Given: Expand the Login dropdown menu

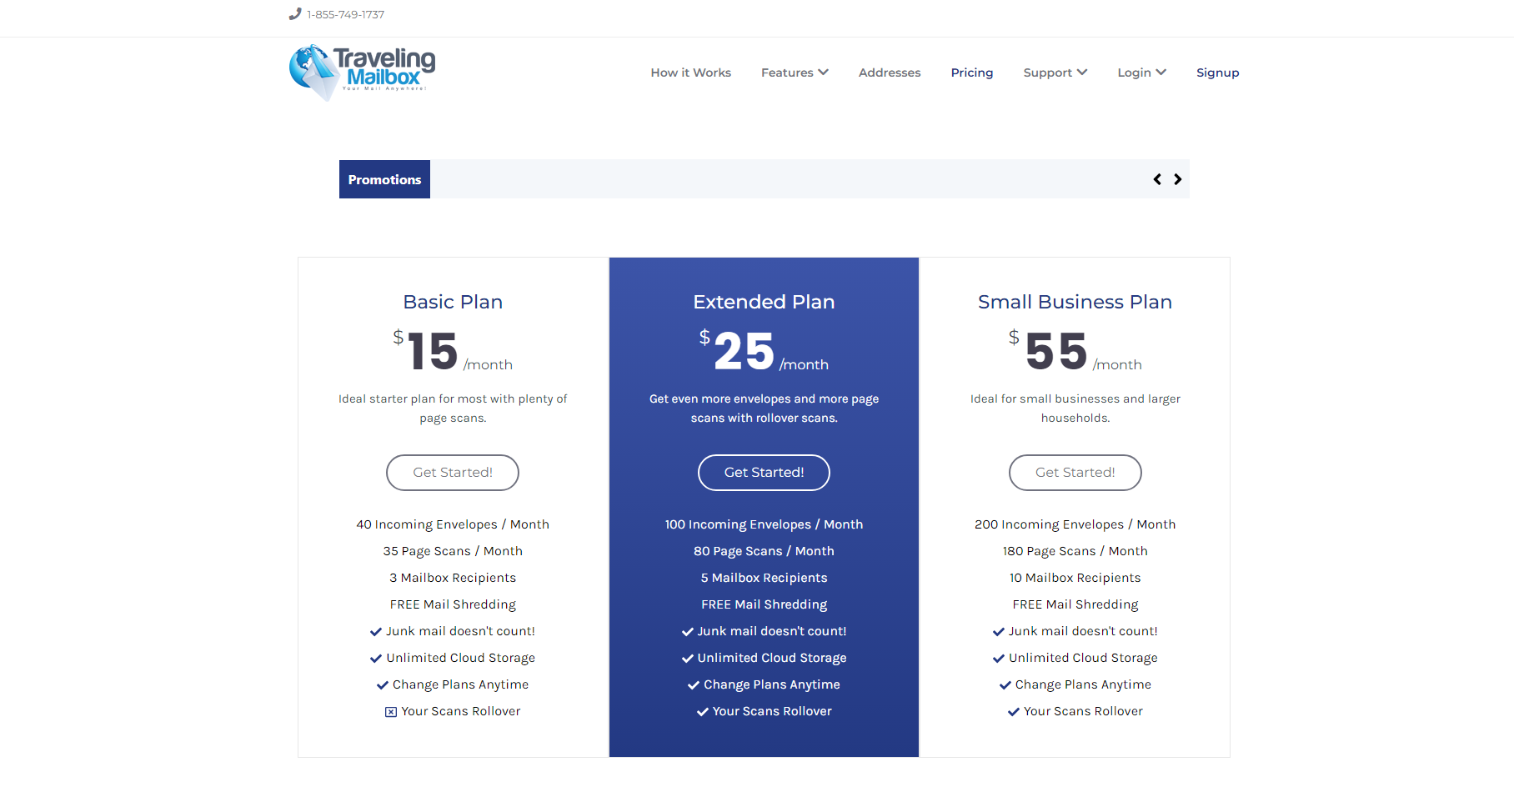Looking at the screenshot, I should tap(1142, 73).
